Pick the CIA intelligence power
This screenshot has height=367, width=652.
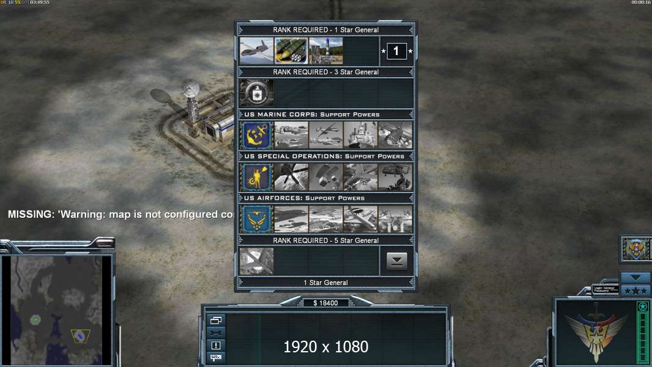click(x=256, y=93)
